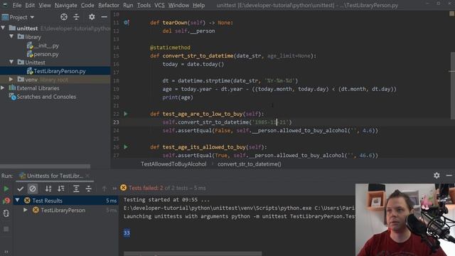Rerun tests with green play button
455x256 pixels.
pyautogui.click(x=6, y=188)
